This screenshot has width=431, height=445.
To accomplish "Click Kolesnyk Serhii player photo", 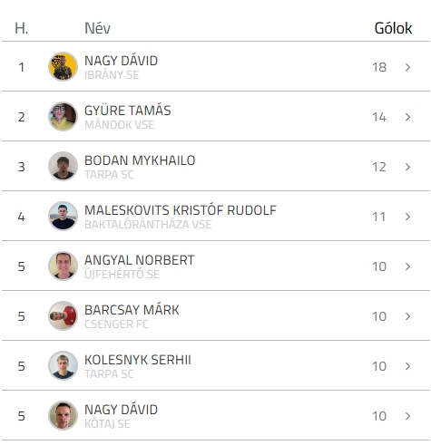I will (x=63, y=365).
